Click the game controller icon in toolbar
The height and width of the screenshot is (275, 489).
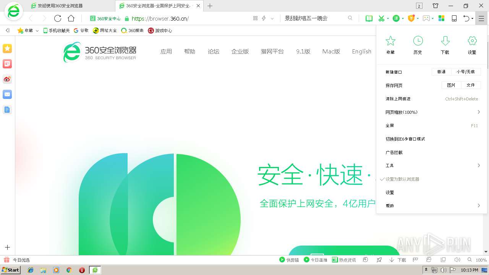[x=426, y=18]
